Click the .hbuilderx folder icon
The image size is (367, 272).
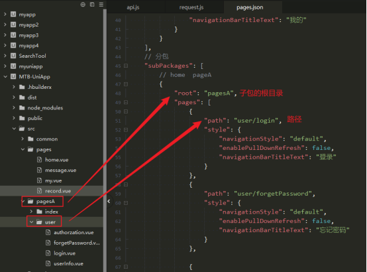[x=22, y=87]
